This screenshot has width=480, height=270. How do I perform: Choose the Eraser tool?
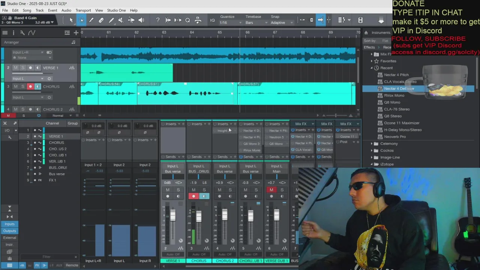[x=101, y=20]
